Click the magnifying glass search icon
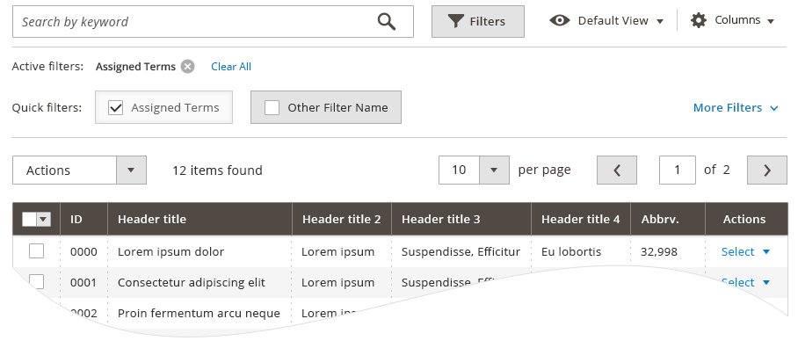The width and height of the screenshot is (798, 348). tap(387, 21)
